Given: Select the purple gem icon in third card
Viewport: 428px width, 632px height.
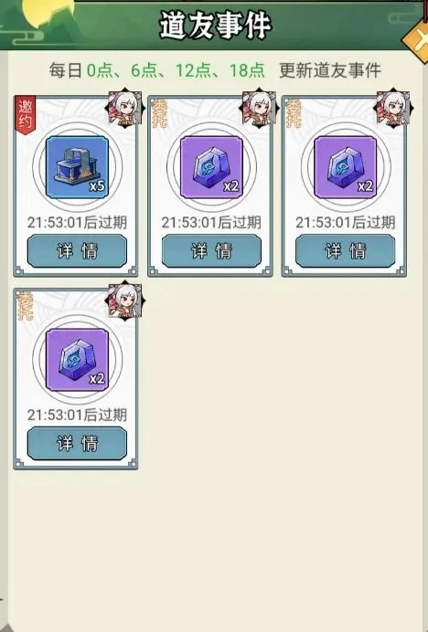Looking at the screenshot, I should click(345, 167).
